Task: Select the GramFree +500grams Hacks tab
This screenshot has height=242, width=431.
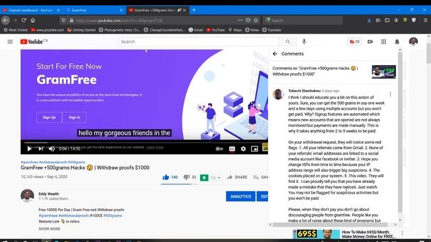Action: tap(155, 10)
